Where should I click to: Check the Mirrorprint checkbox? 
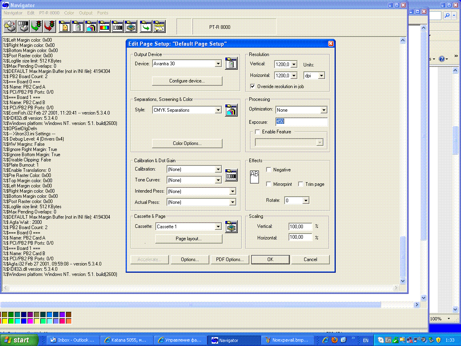(269, 184)
